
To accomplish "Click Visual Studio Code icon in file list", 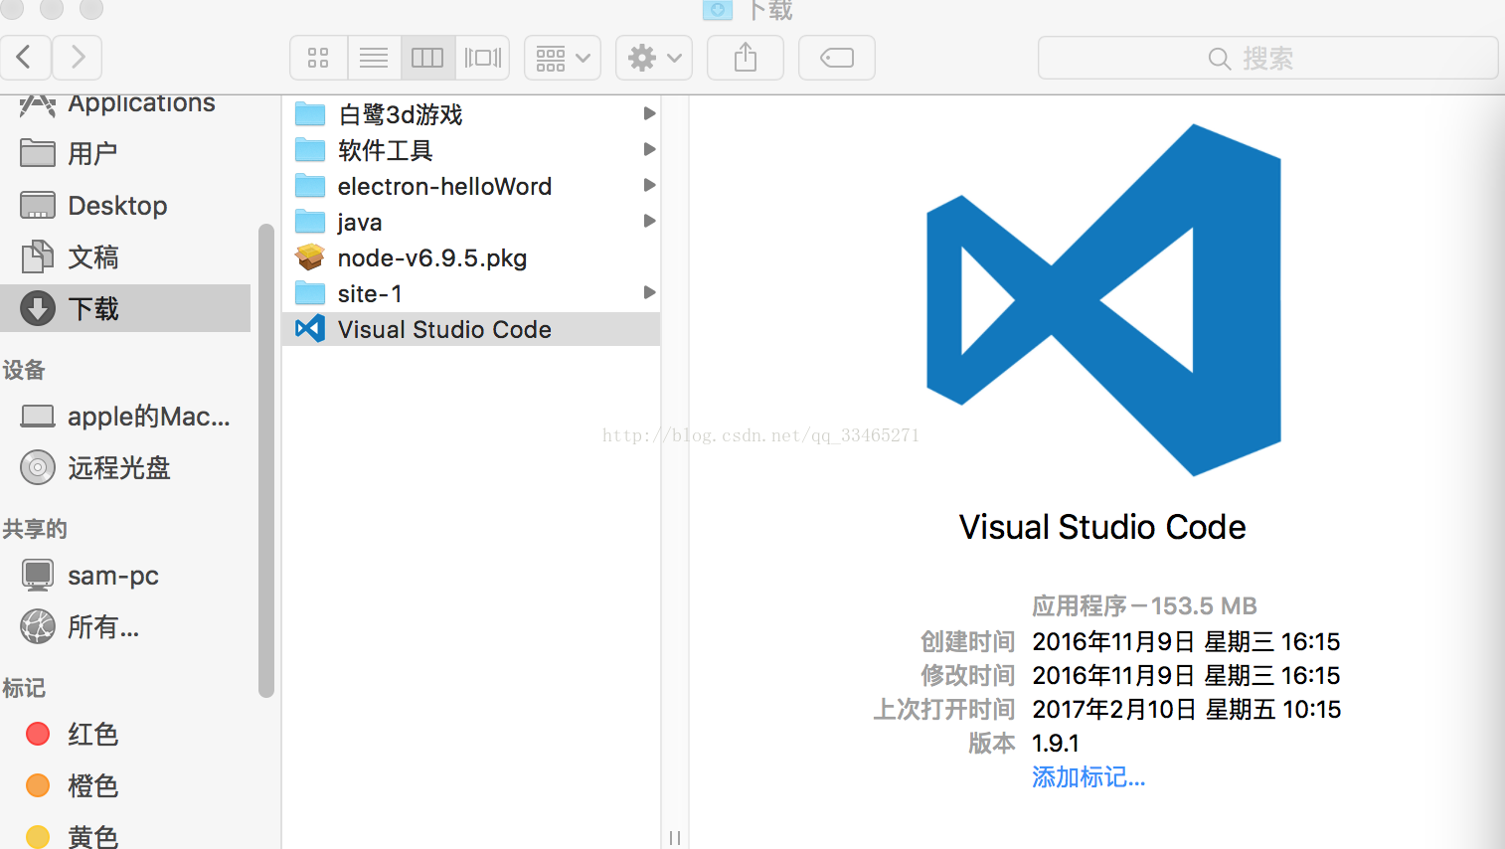I will tap(310, 329).
